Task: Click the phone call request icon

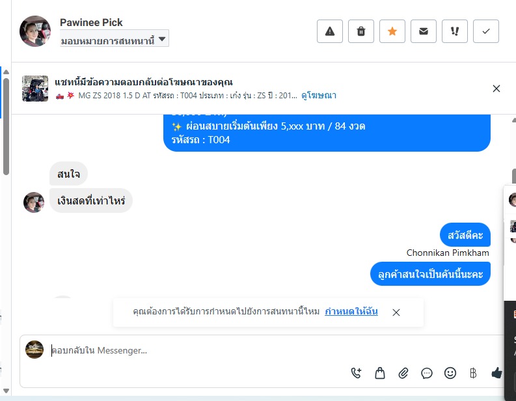Action: coord(356,373)
